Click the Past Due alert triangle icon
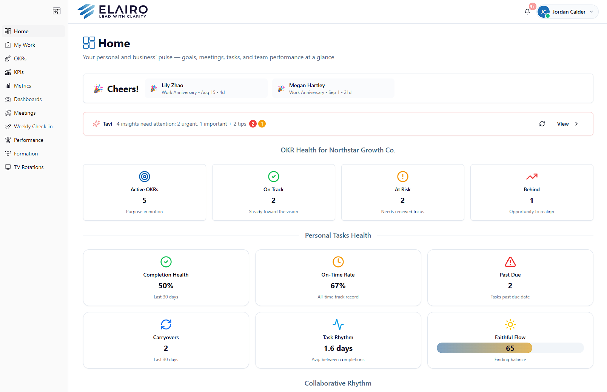The width and height of the screenshot is (607, 392). tap(510, 262)
